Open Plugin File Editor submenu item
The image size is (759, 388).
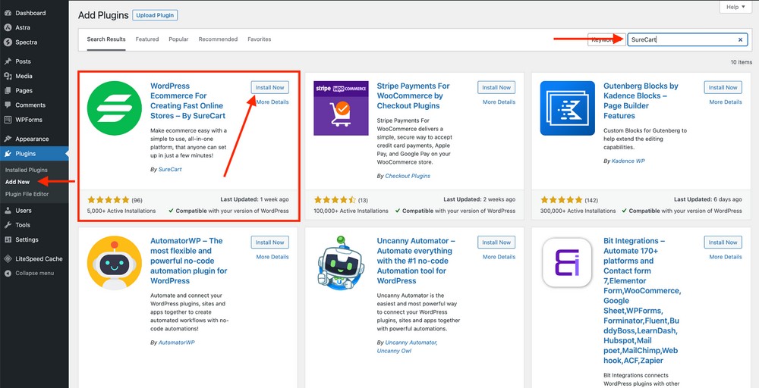point(27,194)
